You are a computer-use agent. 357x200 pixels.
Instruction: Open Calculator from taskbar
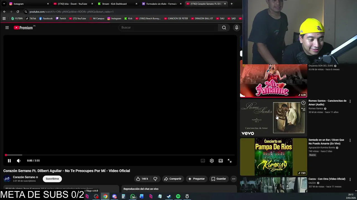point(123,196)
